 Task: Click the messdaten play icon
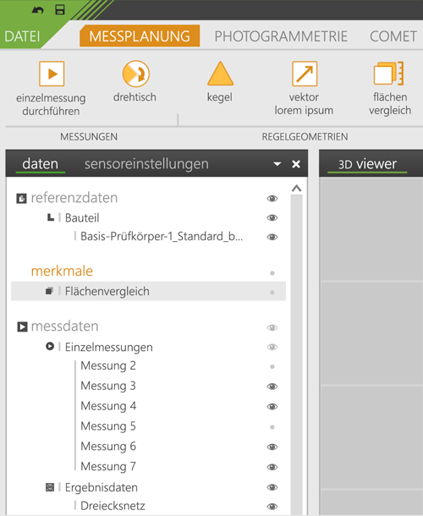pyautogui.click(x=22, y=327)
